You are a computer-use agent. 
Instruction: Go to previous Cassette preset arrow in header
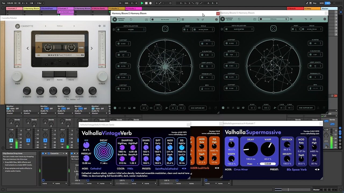[x=45, y=26]
